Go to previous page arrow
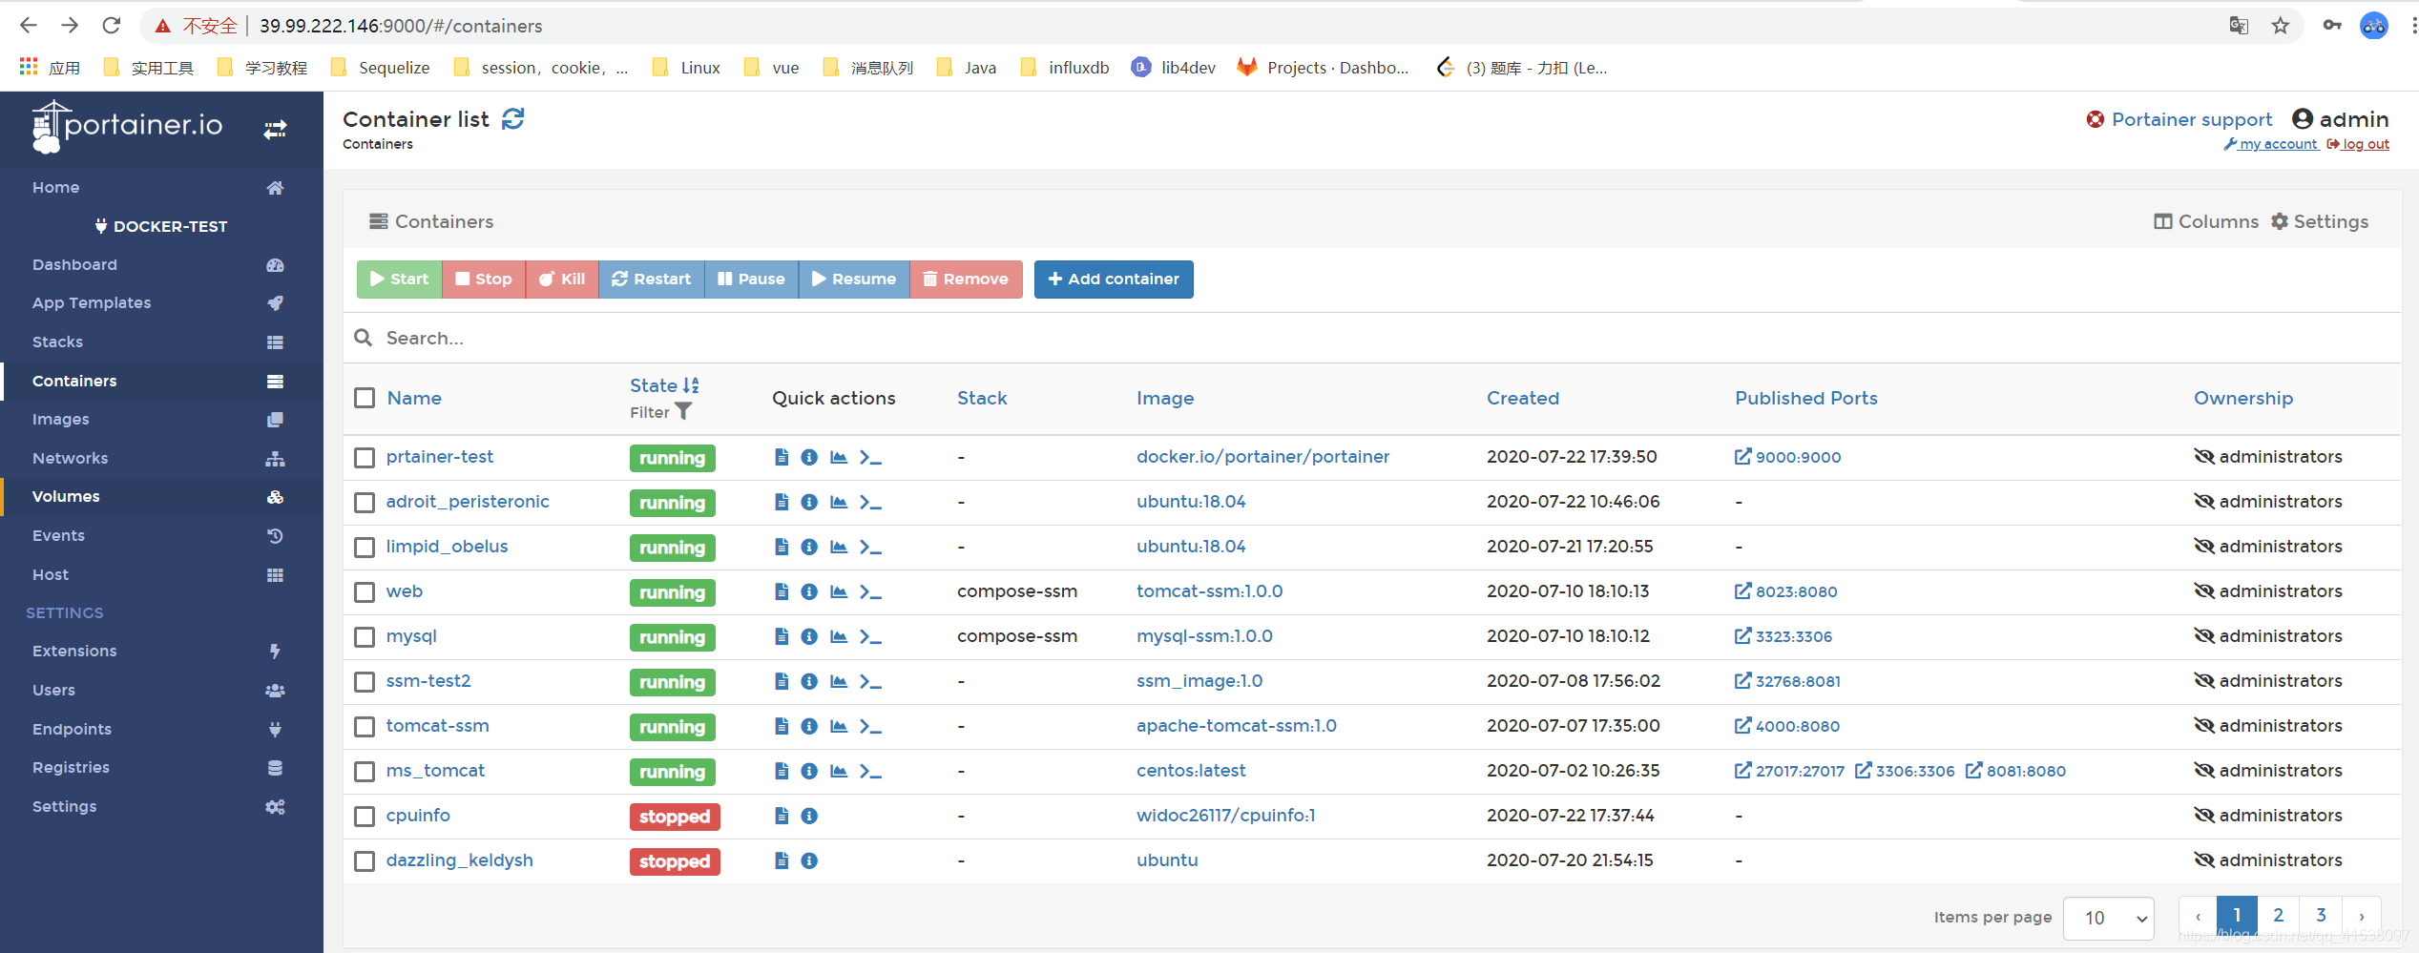Viewport: 2419px width, 953px height. click(x=2198, y=916)
